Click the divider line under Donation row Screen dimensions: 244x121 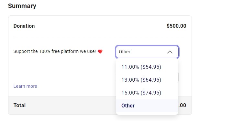point(100,38)
